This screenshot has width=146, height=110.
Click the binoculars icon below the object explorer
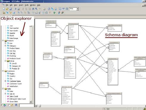pyautogui.click(x=16, y=105)
